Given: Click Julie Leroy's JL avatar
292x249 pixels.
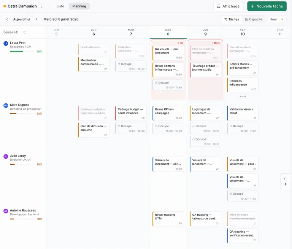Looking at the screenshot, I should pos(6,156).
